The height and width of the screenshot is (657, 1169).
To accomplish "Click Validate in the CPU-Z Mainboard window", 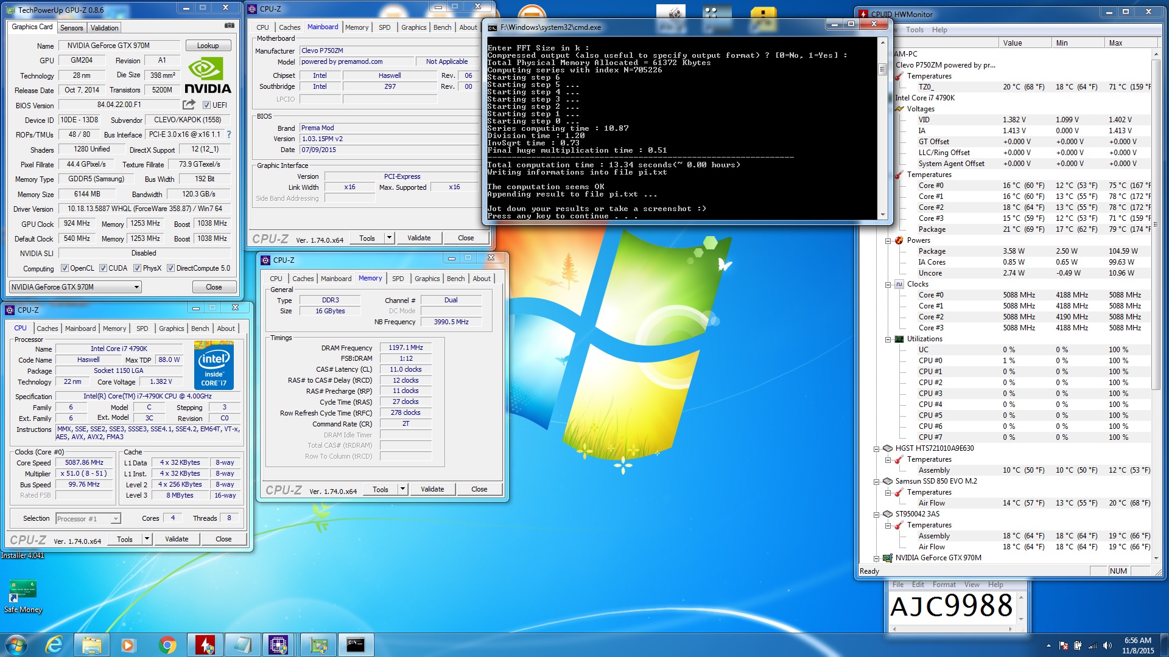I will pos(419,238).
